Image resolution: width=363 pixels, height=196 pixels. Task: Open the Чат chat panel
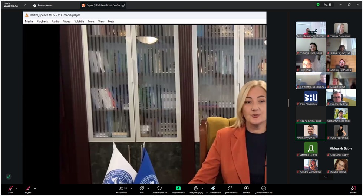point(142,189)
